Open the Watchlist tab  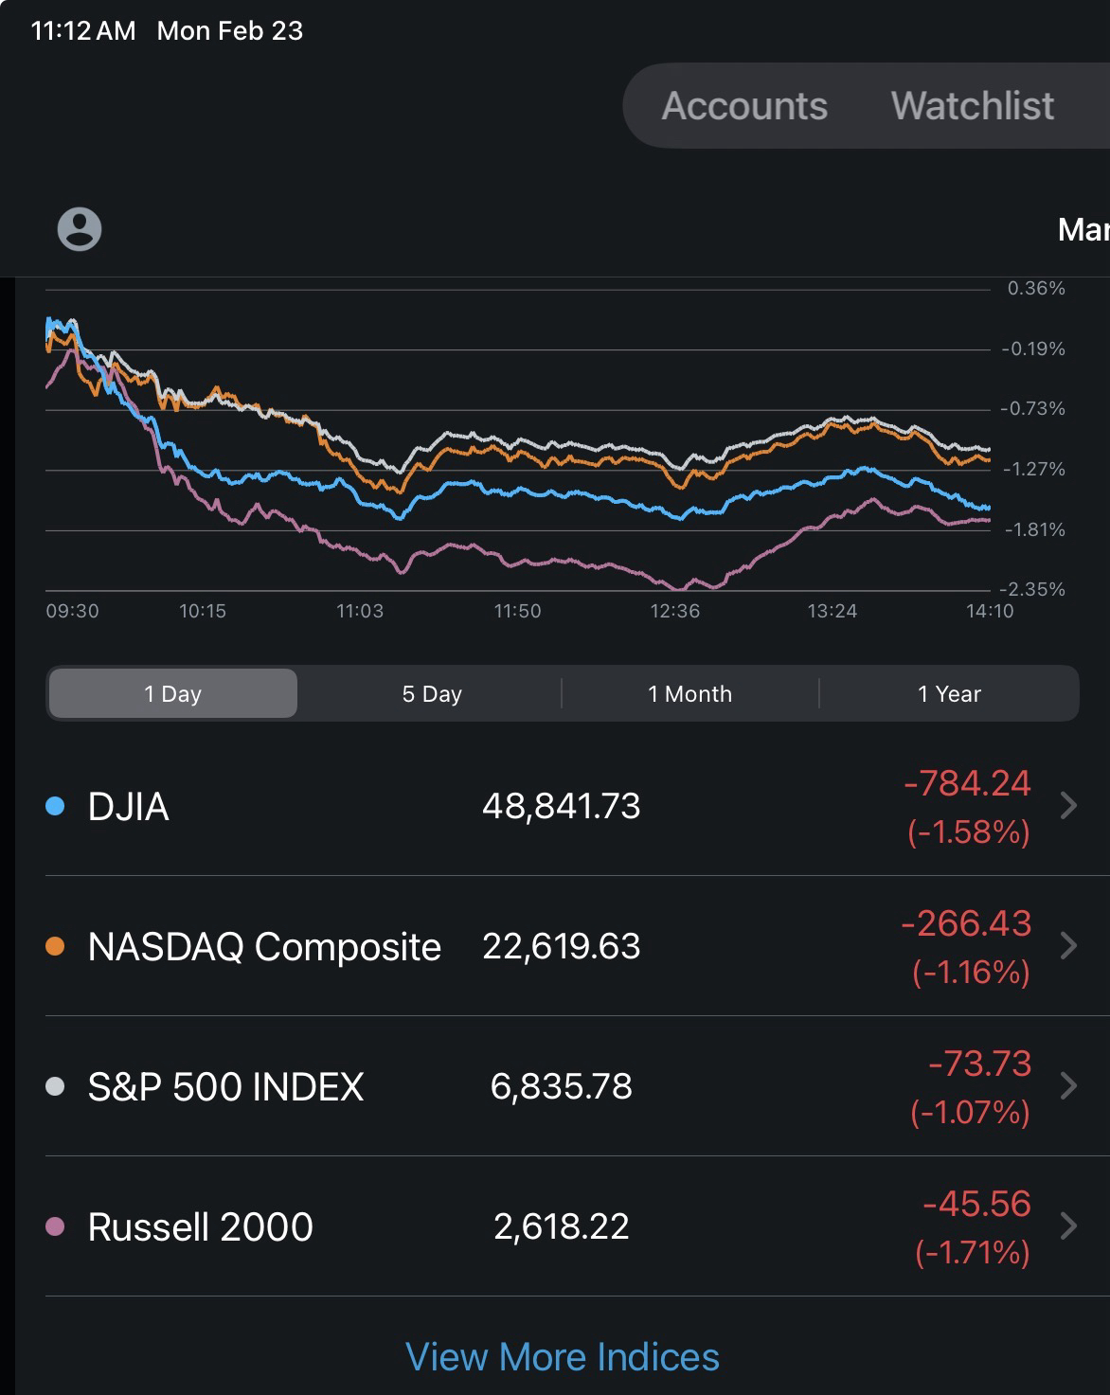972,106
